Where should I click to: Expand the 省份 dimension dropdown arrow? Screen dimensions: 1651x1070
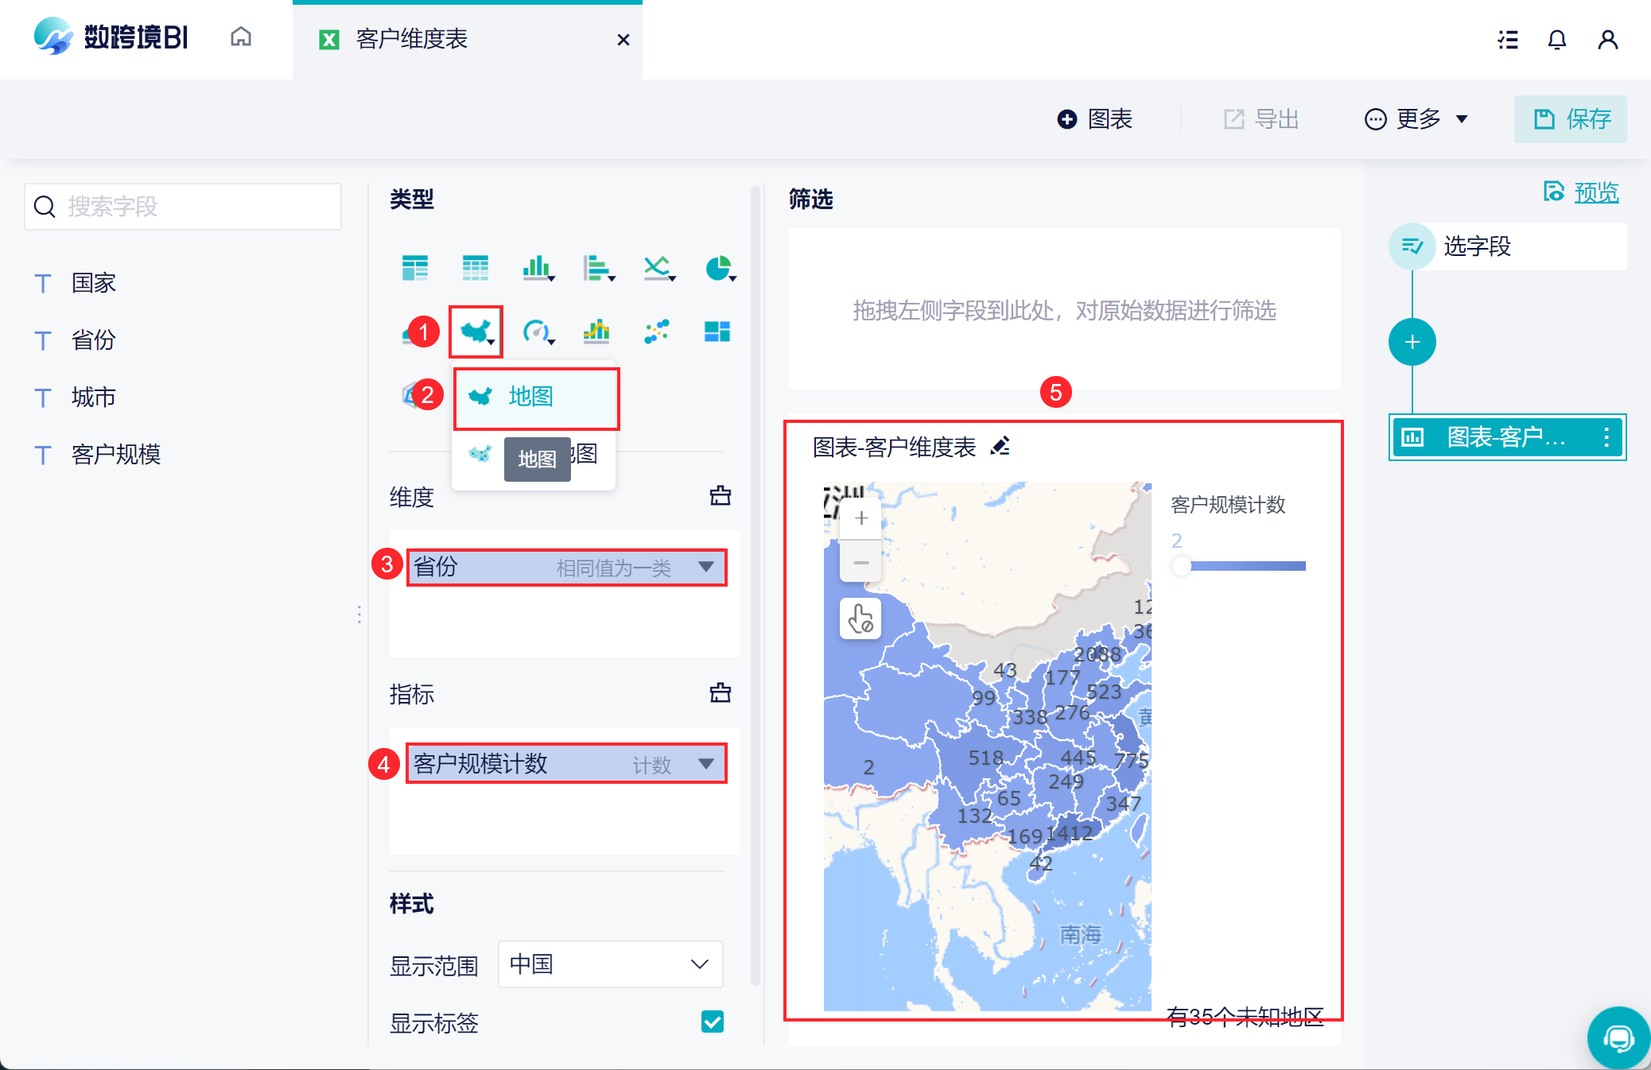pyautogui.click(x=705, y=567)
